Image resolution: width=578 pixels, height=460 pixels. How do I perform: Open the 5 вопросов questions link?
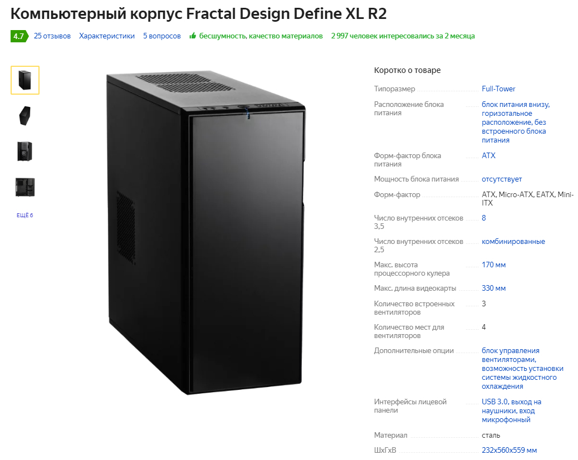(162, 36)
